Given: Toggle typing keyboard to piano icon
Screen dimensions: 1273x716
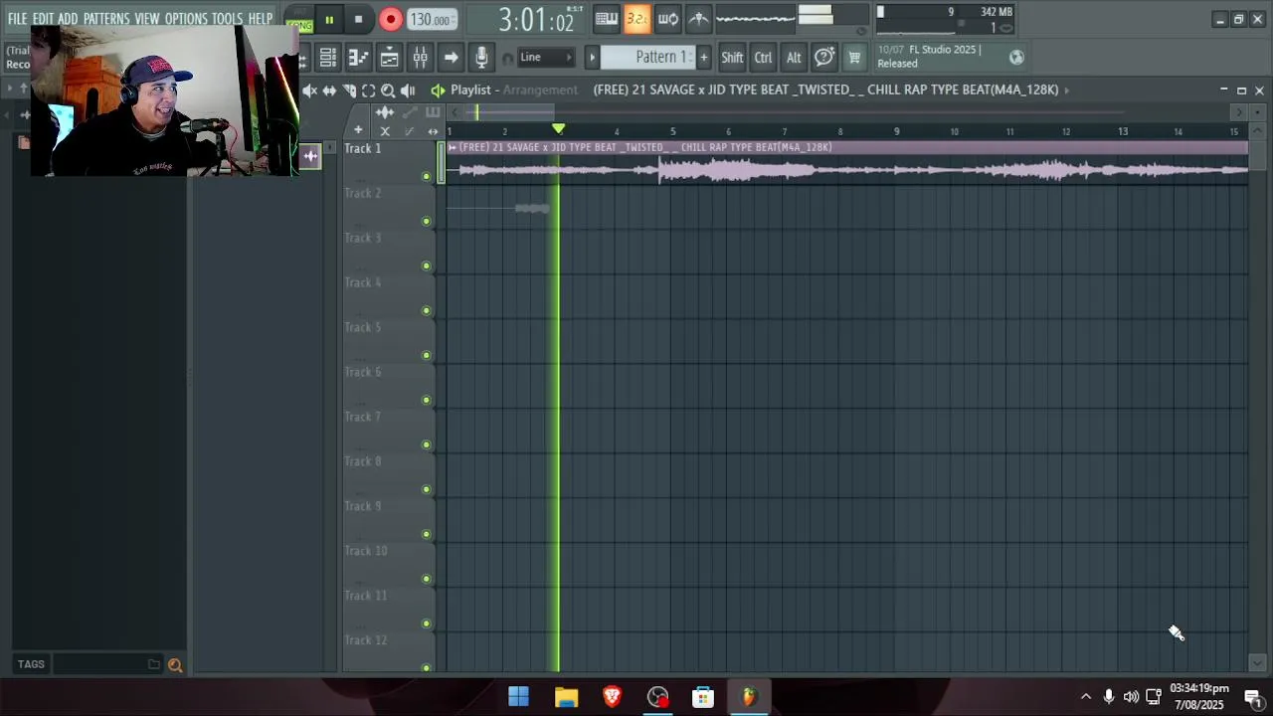Looking at the screenshot, I should tap(607, 19).
